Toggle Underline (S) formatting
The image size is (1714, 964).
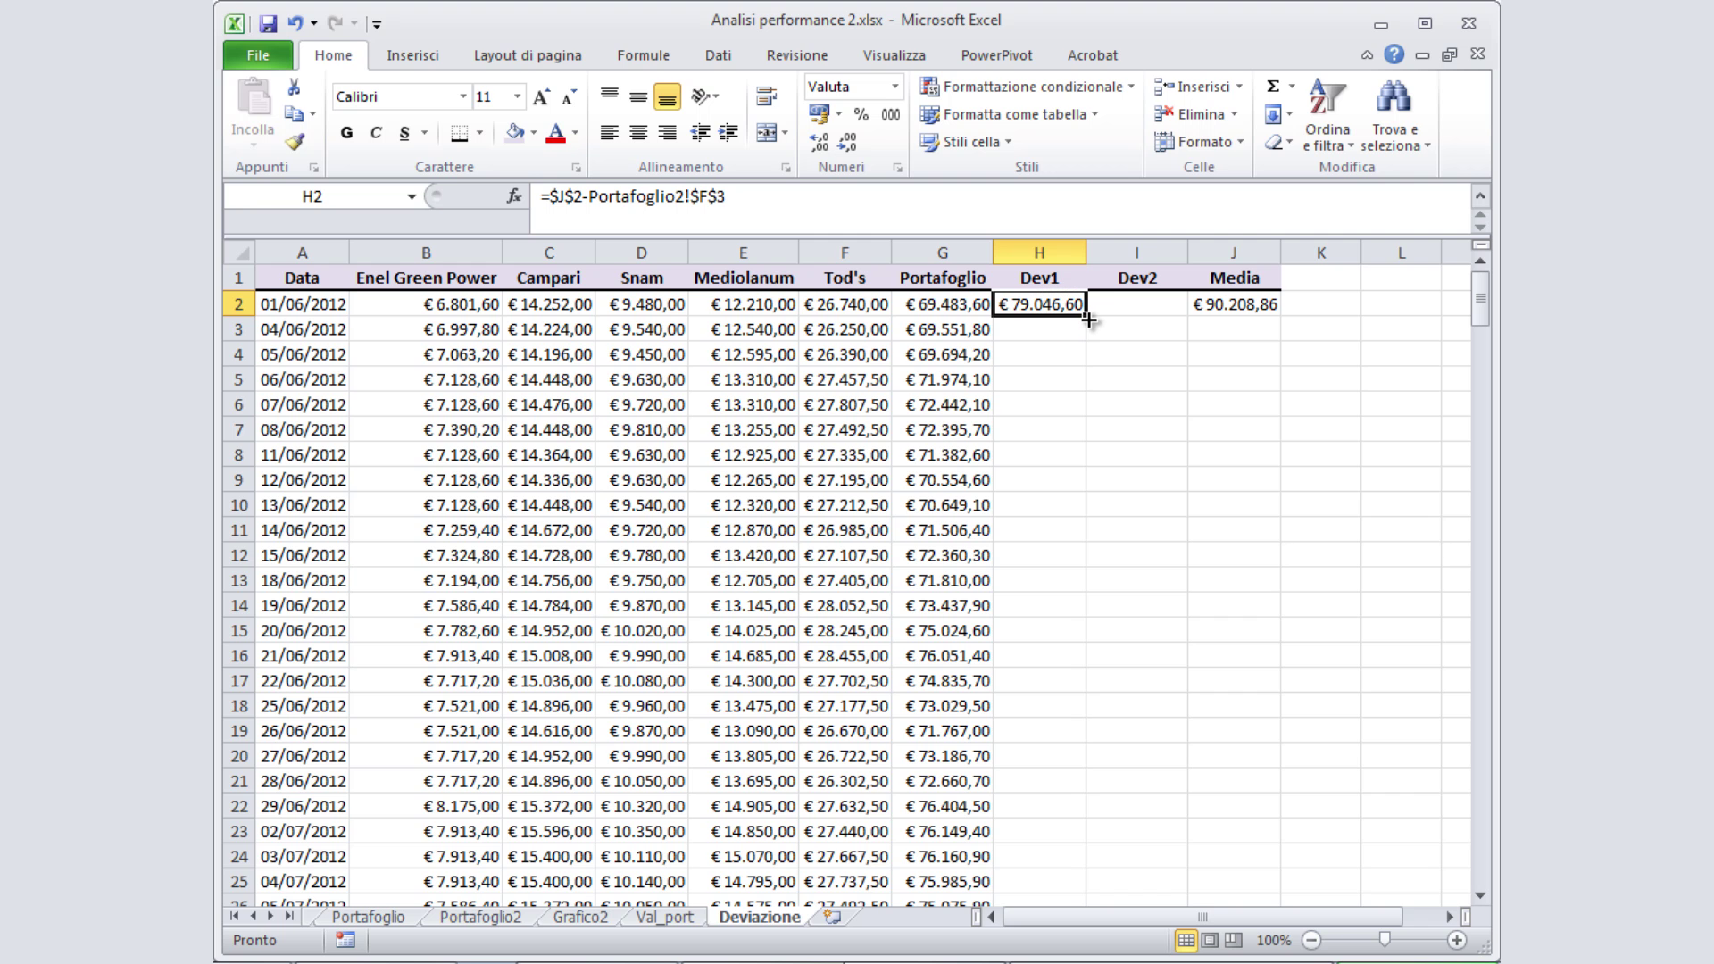(x=404, y=133)
